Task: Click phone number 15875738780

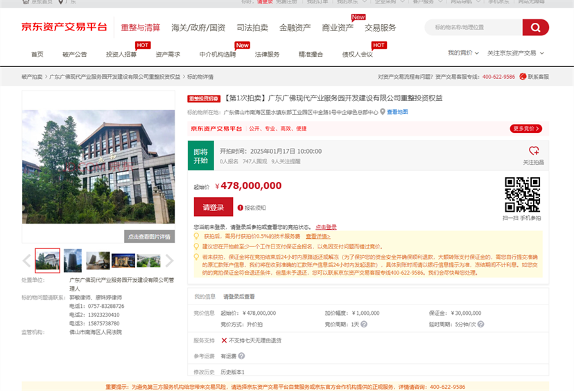Action: pyautogui.click(x=103, y=323)
